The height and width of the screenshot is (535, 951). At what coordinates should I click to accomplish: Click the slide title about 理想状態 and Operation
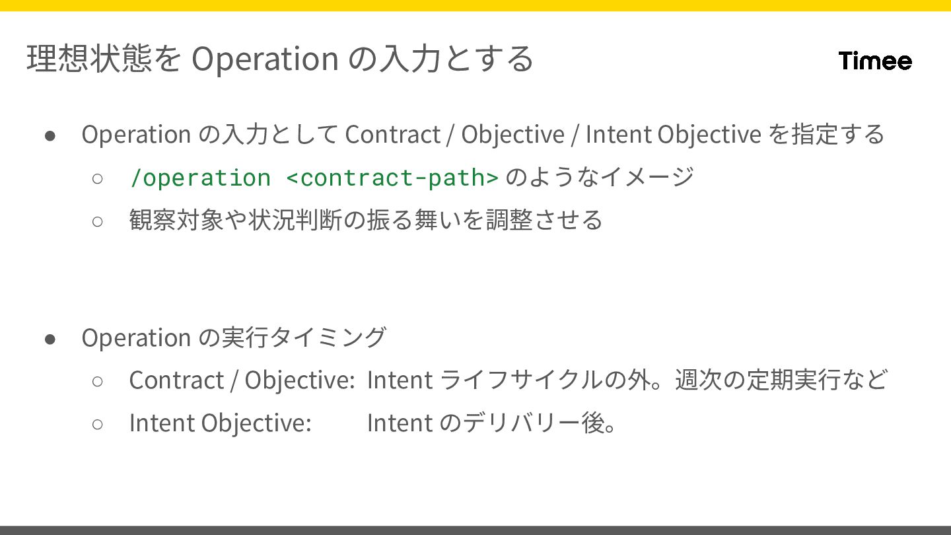[280, 59]
